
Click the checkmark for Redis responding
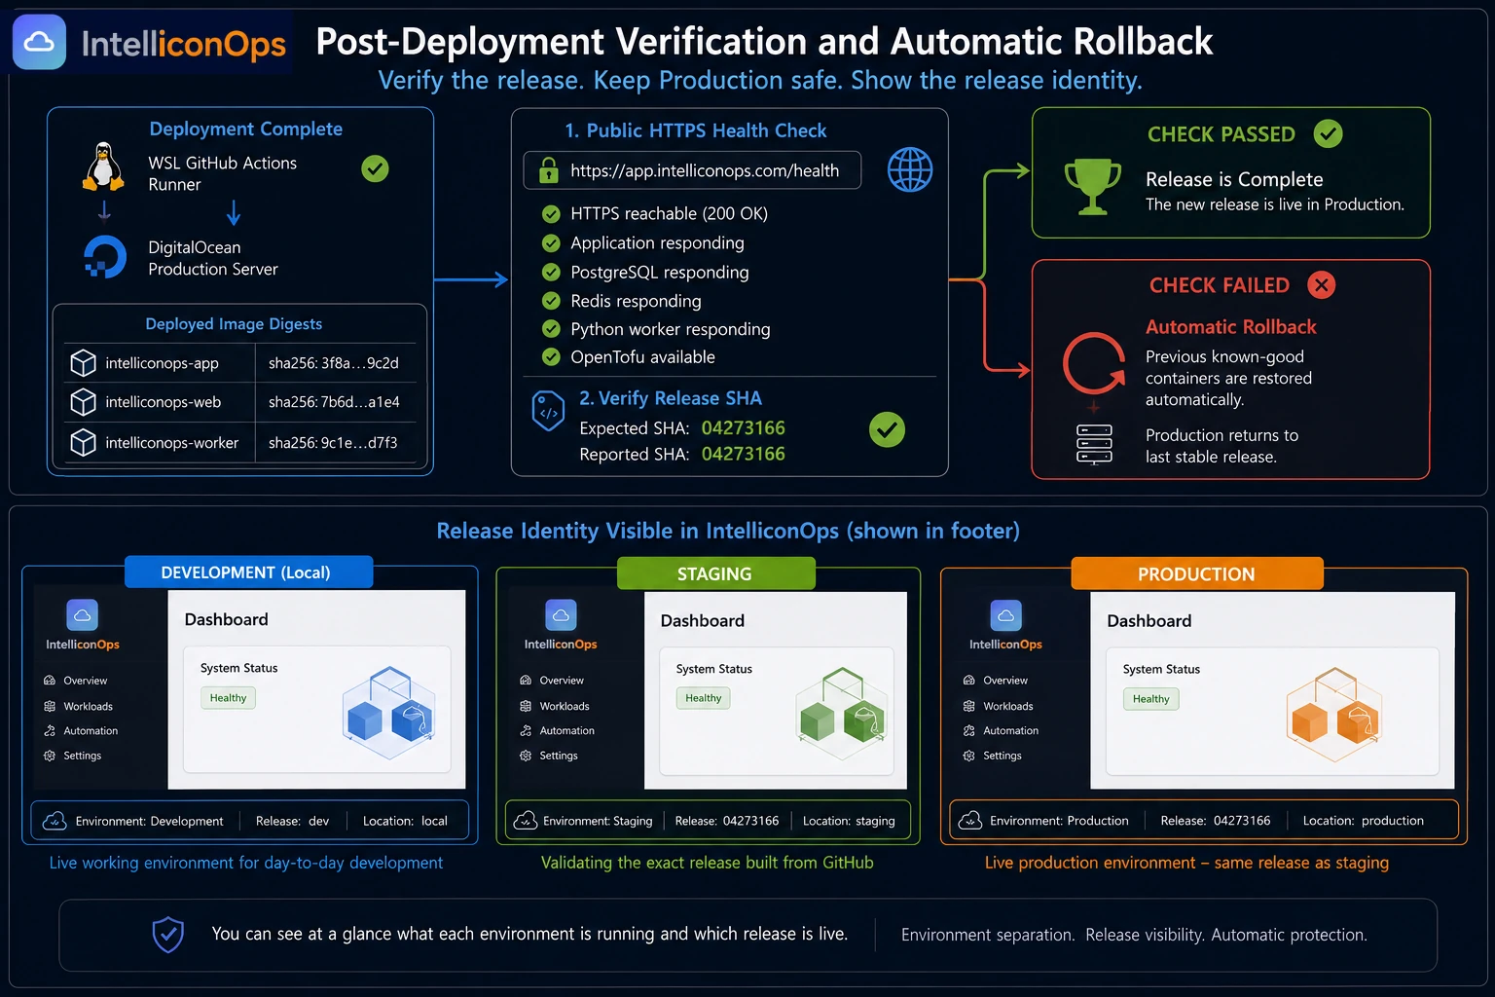[x=551, y=301]
